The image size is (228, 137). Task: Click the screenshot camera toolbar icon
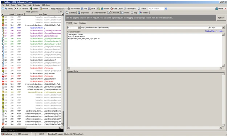pos(99,9)
